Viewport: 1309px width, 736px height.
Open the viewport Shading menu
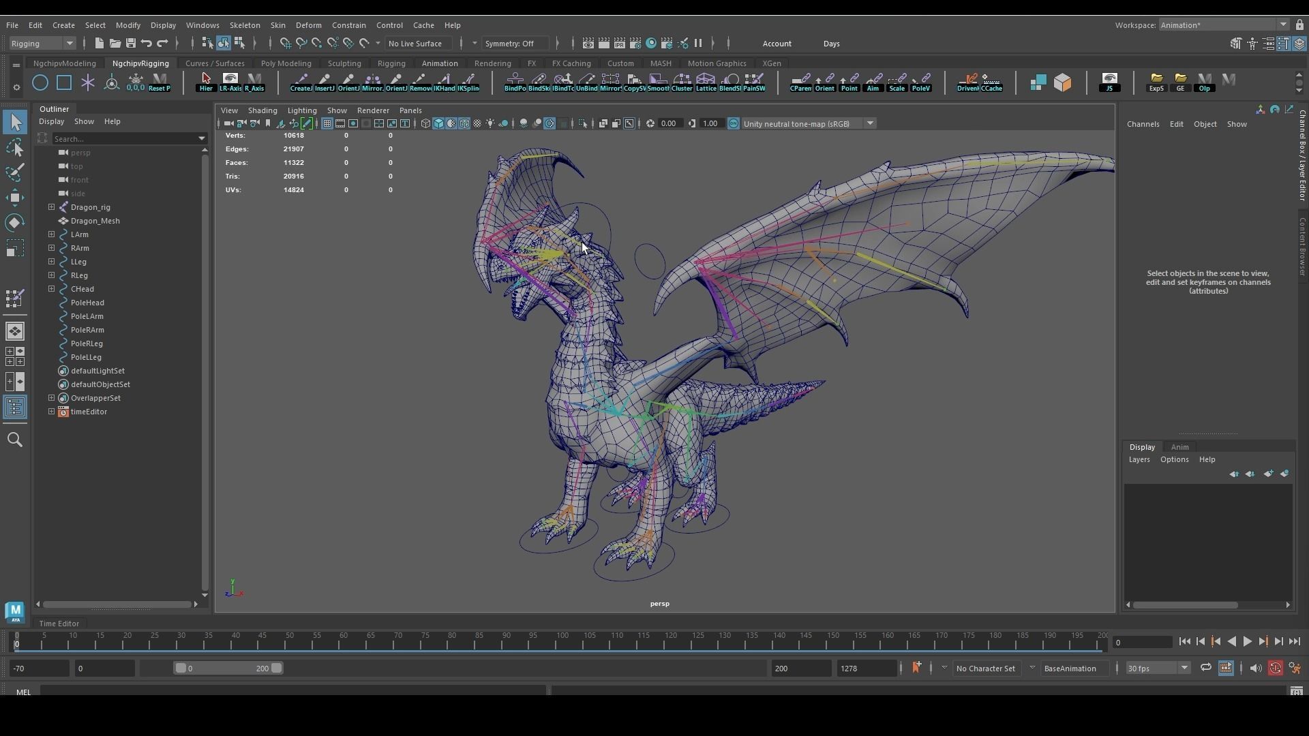pyautogui.click(x=262, y=110)
